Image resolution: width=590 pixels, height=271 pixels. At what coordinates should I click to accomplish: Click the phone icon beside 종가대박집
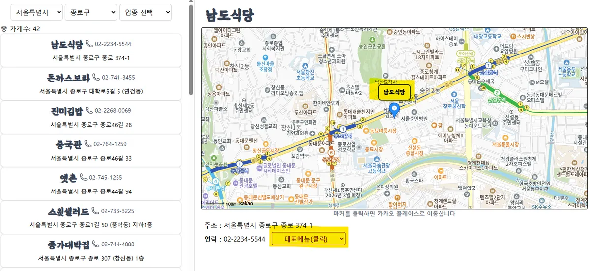[x=96, y=244]
